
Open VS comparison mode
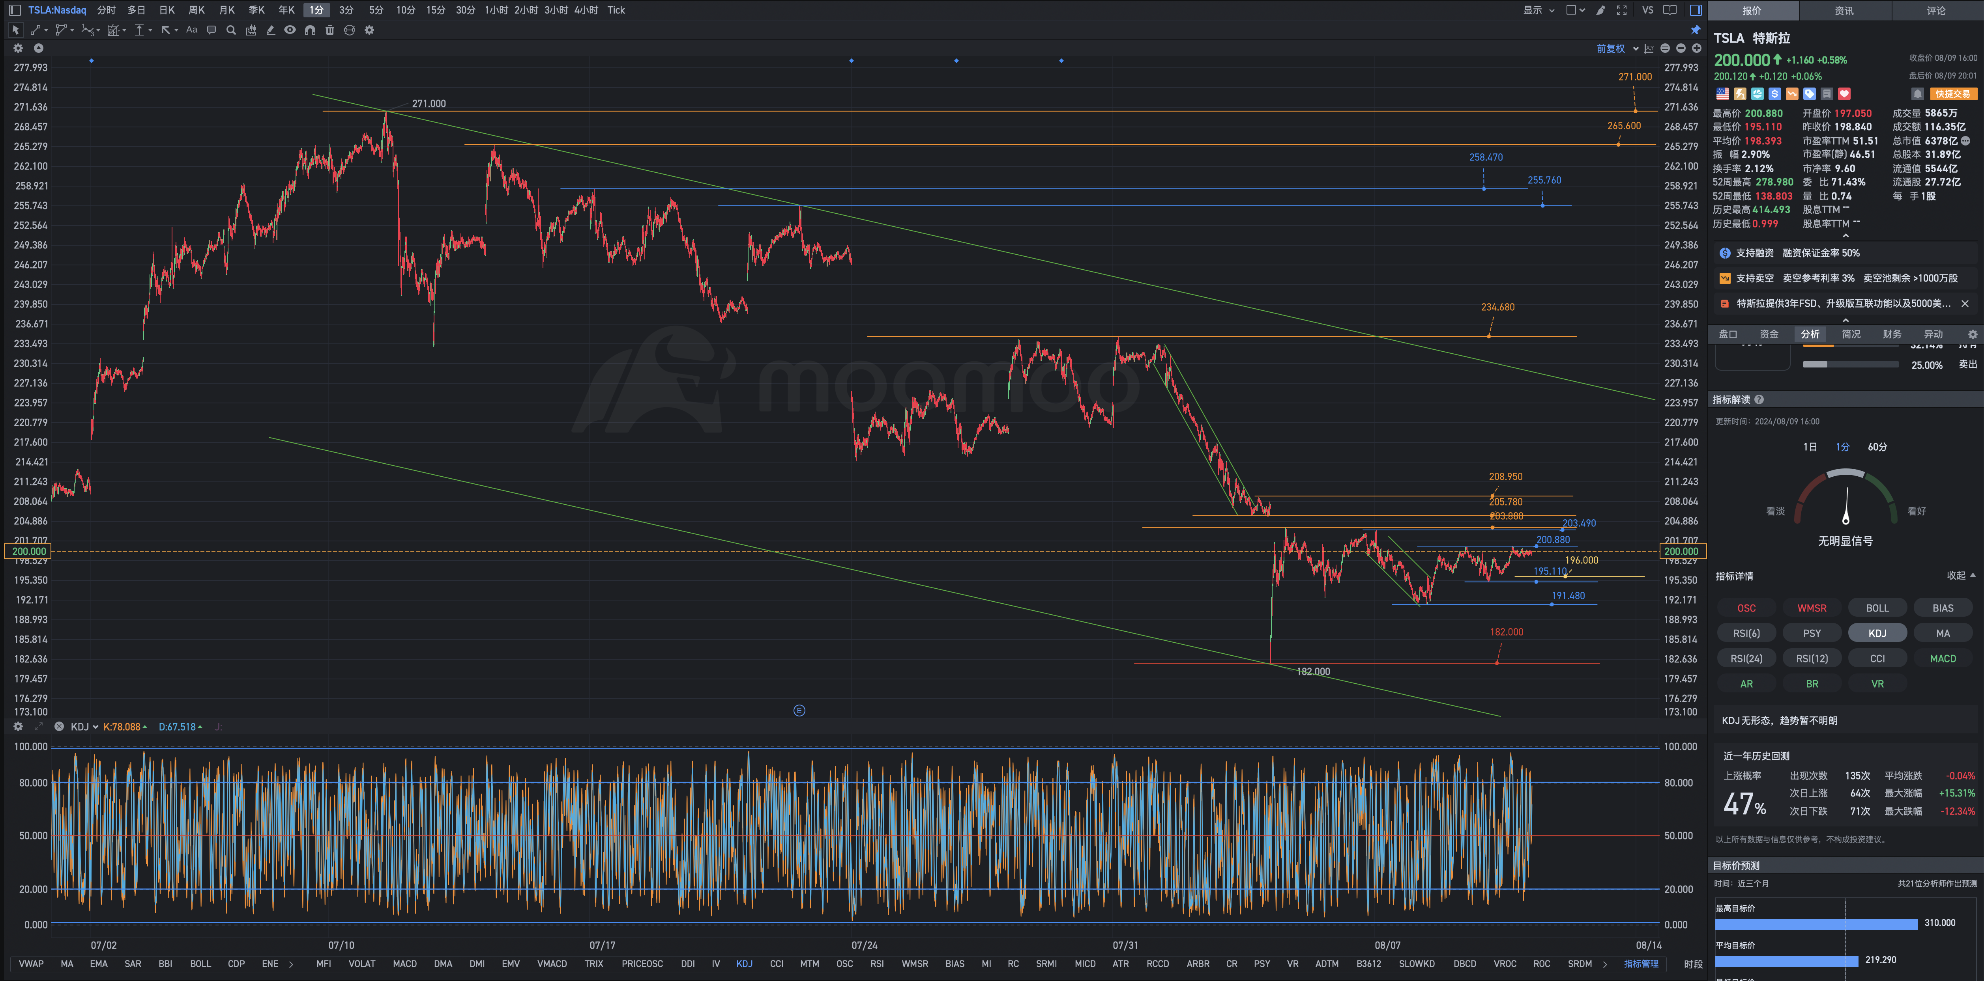(x=1647, y=10)
